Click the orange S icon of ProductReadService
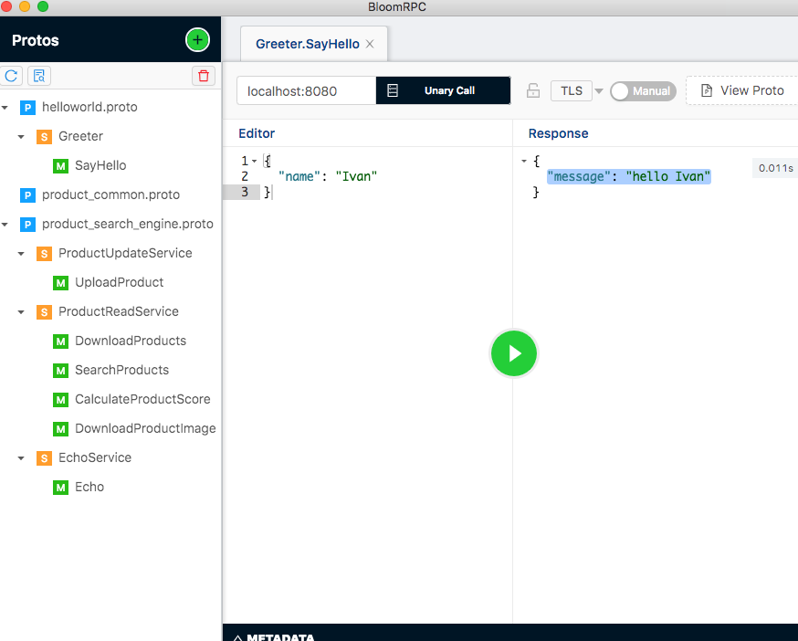This screenshot has height=641, width=798. click(44, 311)
